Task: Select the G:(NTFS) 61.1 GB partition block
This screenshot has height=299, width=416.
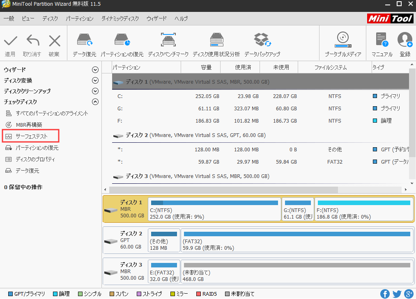Action: 298,210
